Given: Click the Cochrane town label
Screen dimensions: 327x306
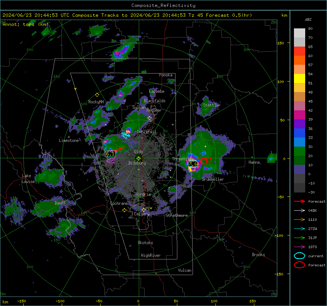Looking at the screenshot, I should click(x=119, y=203).
